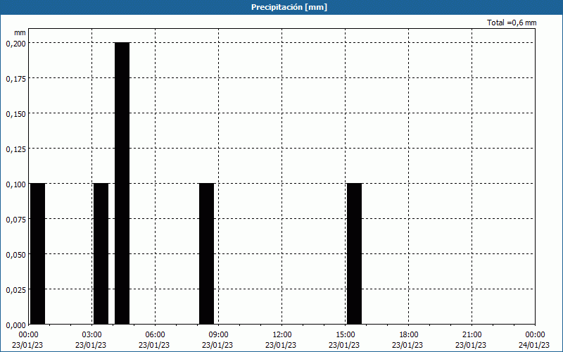Click the 12:00 x-axis time label
563x352 pixels.
[x=282, y=335]
